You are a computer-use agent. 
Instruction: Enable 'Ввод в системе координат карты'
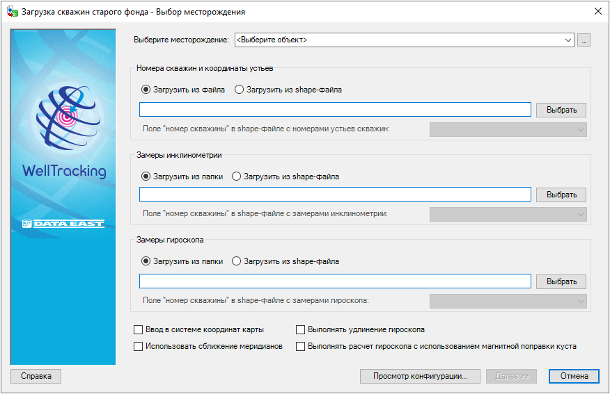[x=138, y=330]
